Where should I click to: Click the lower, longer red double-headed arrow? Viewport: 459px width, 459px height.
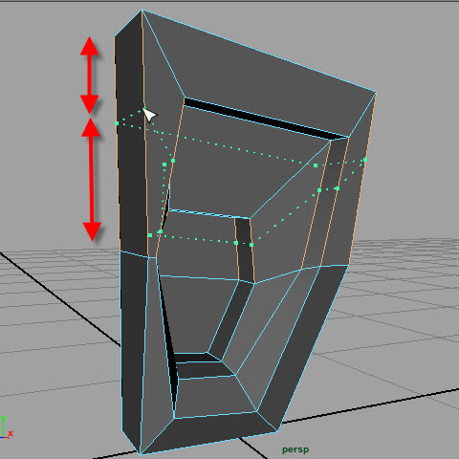(92, 179)
